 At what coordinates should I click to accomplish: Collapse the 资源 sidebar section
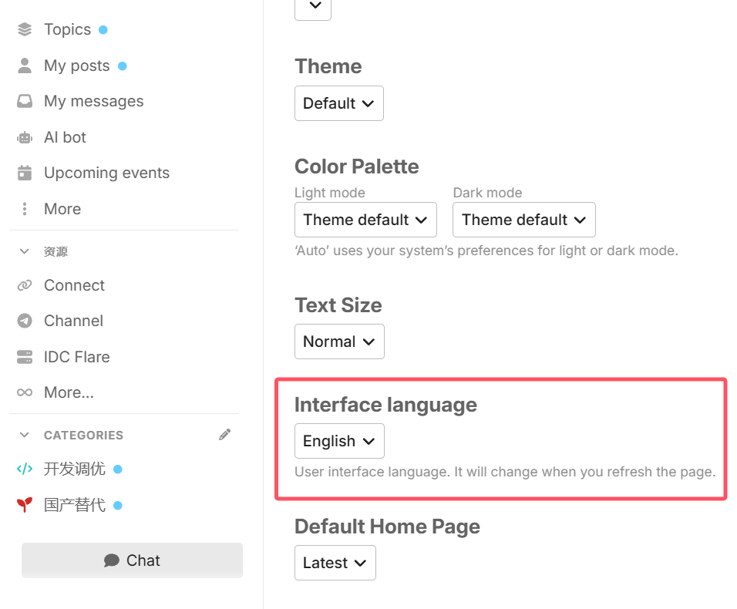point(25,251)
